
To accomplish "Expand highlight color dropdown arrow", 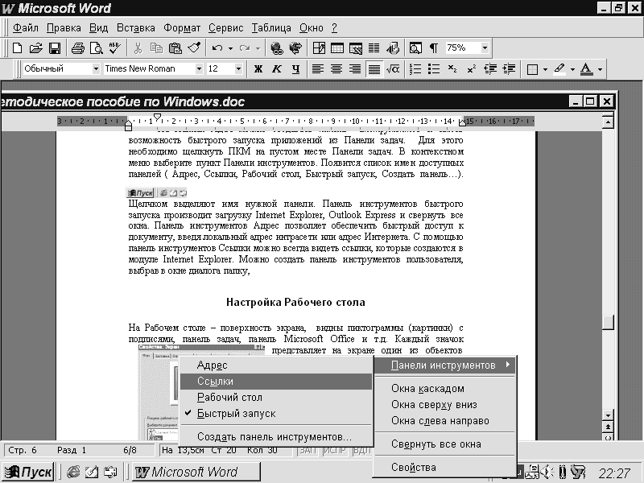I will (572, 69).
